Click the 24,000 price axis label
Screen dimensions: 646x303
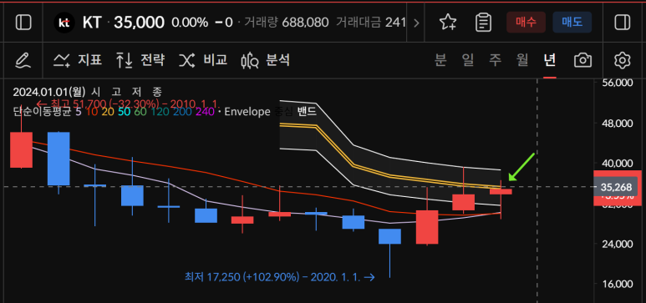[x=617, y=244]
